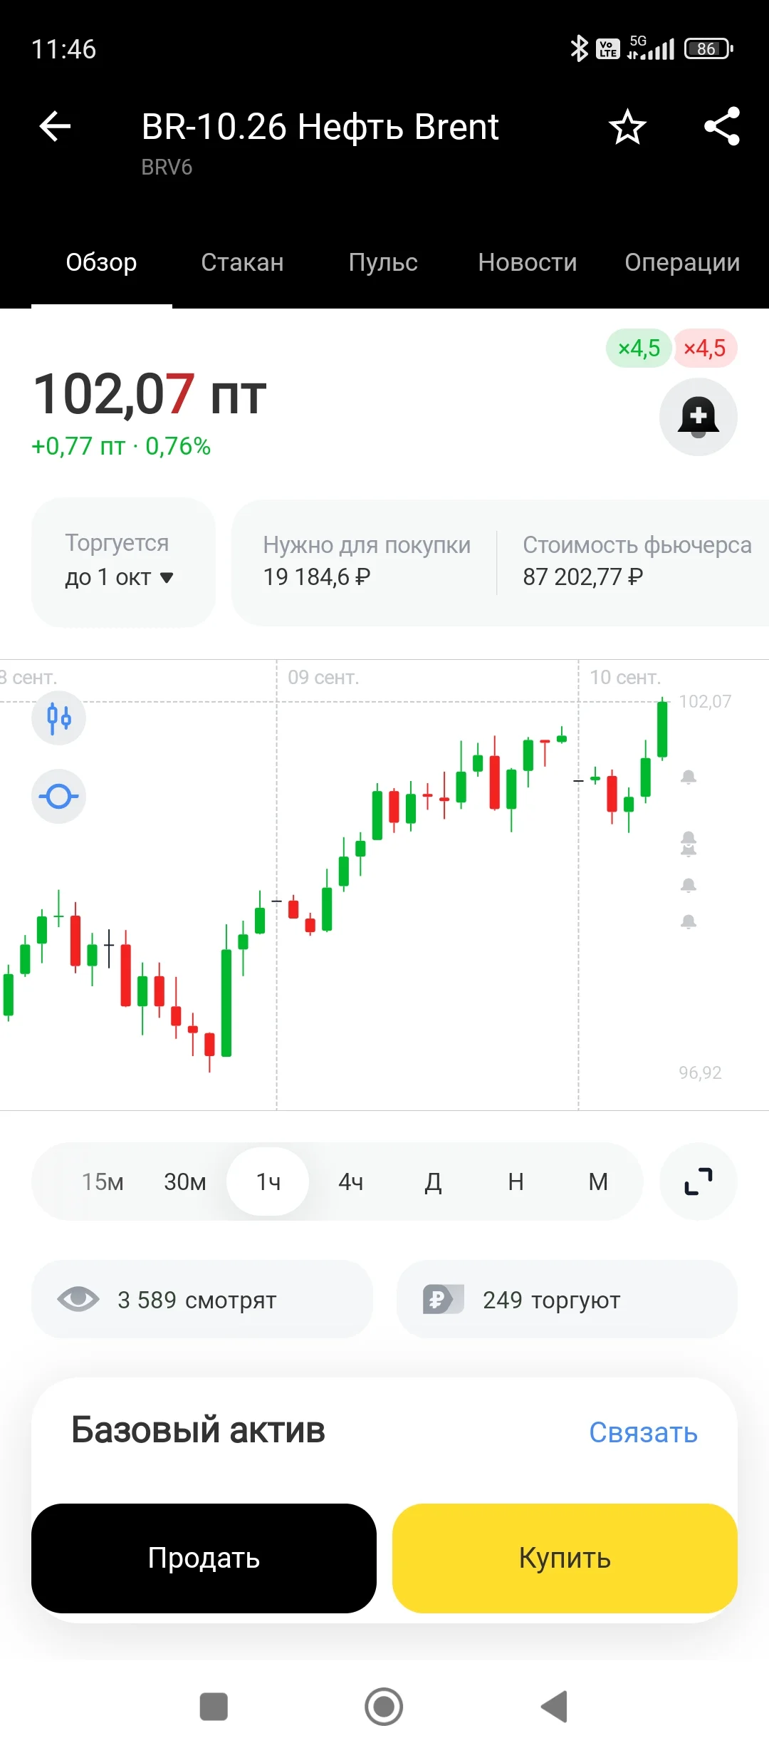769x1753 pixels.
Task: Tap the red ×4,5 leverage badge
Action: [x=705, y=348]
